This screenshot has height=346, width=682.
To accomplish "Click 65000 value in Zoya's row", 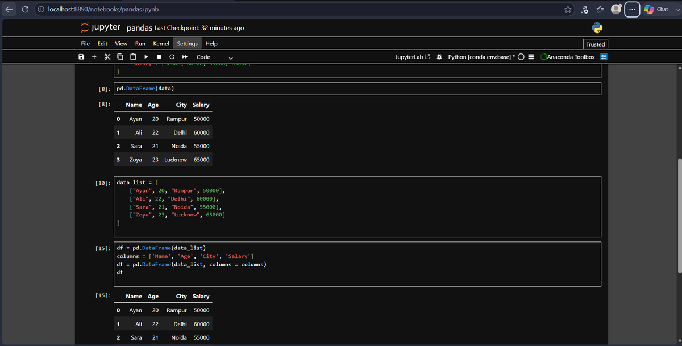I will [201, 160].
